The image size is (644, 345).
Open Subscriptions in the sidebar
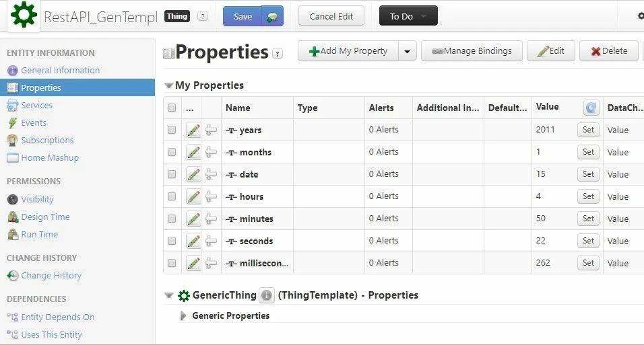click(x=47, y=141)
